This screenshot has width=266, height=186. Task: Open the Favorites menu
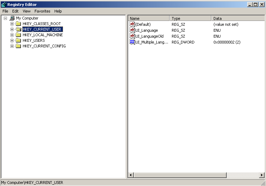point(42,11)
